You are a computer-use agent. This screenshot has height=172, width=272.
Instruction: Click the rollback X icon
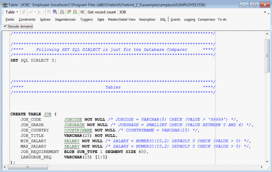tap(39, 12)
